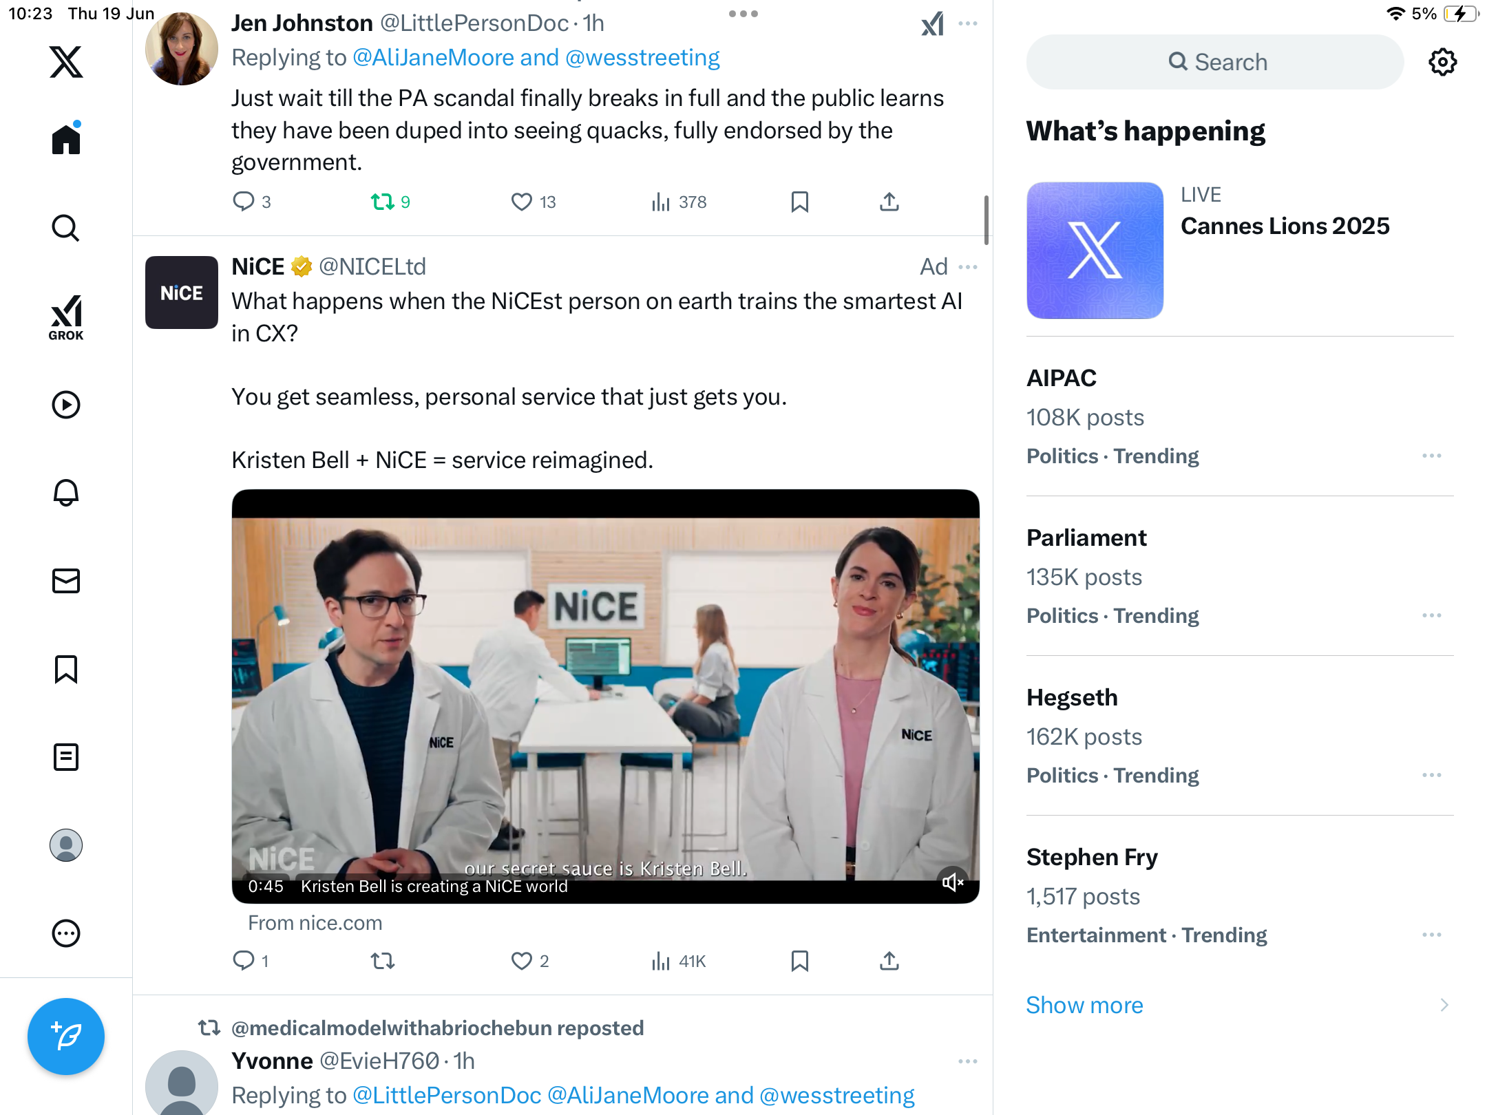Share the NiCE ad post
This screenshot has width=1487, height=1115.
tap(889, 961)
